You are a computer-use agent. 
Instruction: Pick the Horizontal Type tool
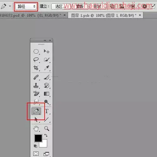coord(47,111)
